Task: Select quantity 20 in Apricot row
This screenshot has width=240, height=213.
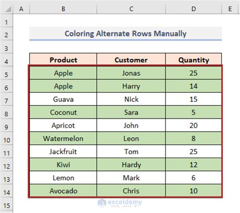Action: pos(193,125)
